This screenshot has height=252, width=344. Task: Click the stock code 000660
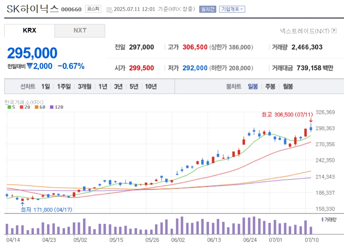[x=71, y=10]
